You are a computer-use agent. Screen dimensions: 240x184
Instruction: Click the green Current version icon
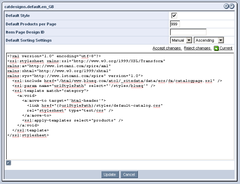point(216,48)
